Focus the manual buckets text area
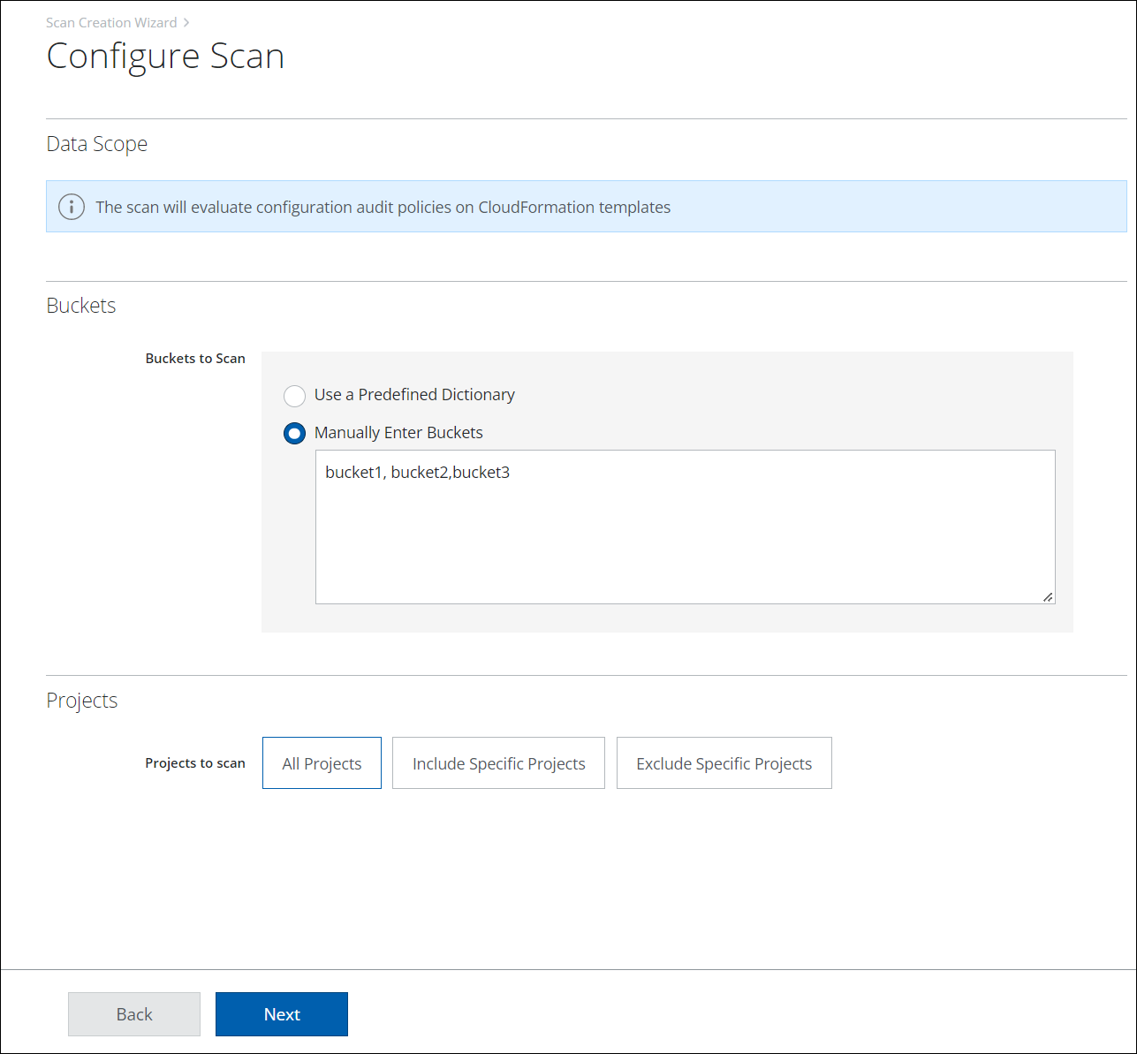This screenshot has width=1137, height=1054. click(685, 539)
